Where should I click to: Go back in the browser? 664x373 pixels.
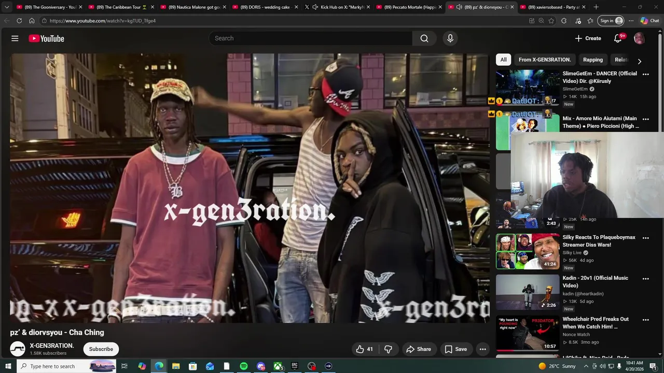[7, 21]
